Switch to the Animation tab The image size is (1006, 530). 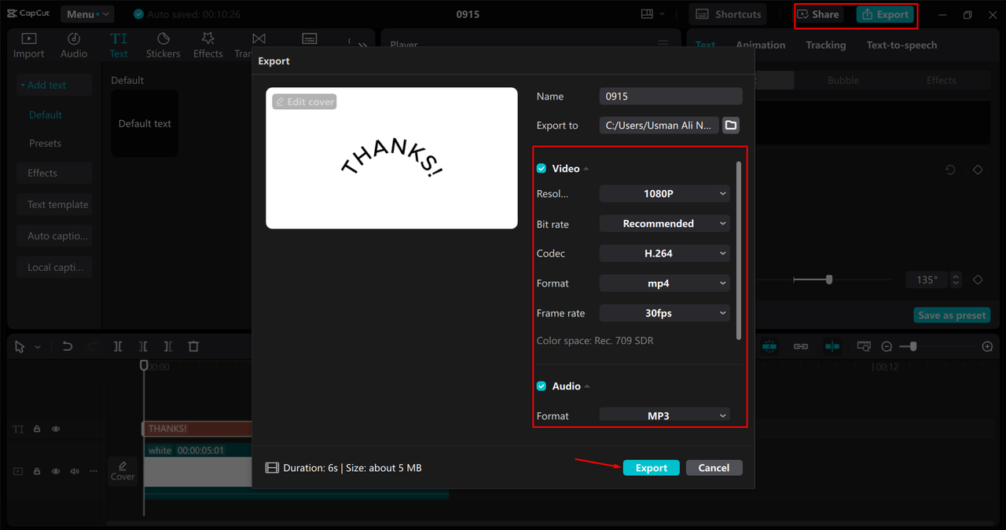(x=760, y=45)
